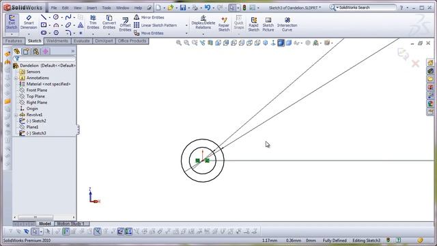Click the New document icon
Screen dimensions: 437x246
point(158,8)
